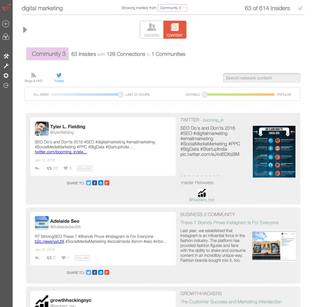Click the @hackers_nyc retweeter avatar
The height and width of the screenshot is (307, 314).
pyautogui.click(x=202, y=193)
